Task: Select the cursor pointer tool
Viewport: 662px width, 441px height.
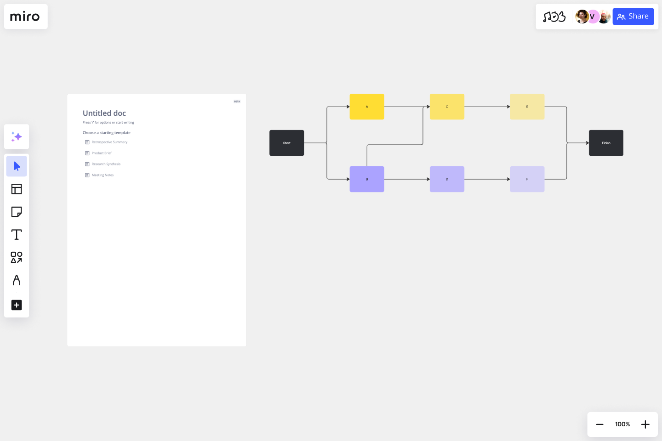Action: (x=17, y=166)
